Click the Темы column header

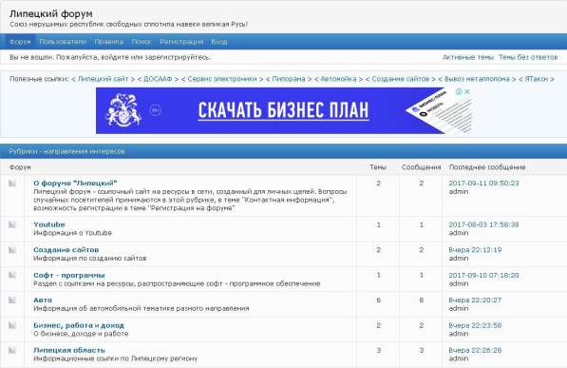pyautogui.click(x=378, y=167)
